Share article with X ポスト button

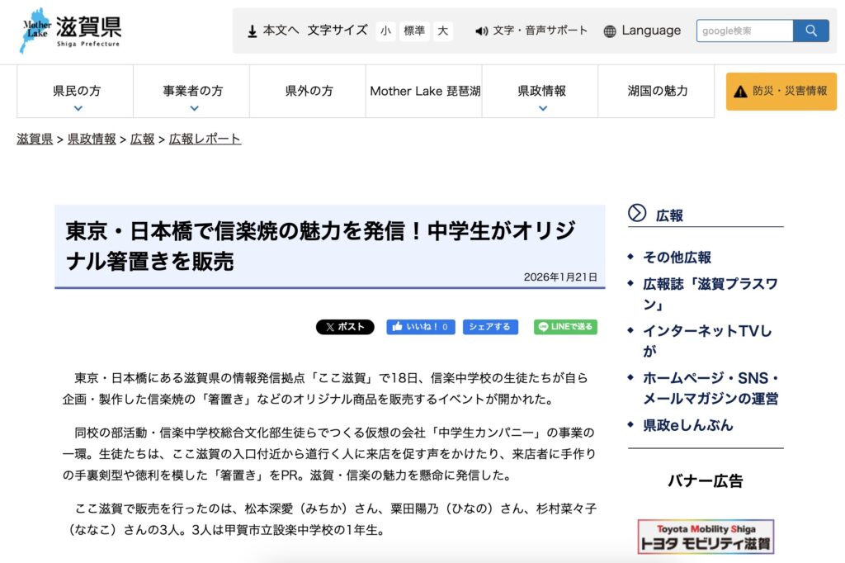click(x=345, y=327)
